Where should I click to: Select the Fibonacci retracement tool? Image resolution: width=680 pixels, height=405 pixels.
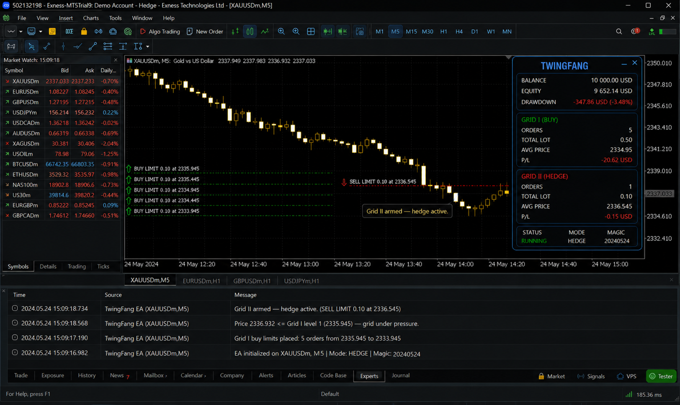click(x=123, y=46)
